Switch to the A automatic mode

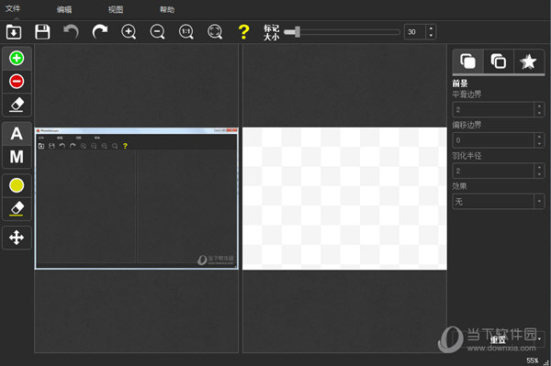(x=17, y=134)
